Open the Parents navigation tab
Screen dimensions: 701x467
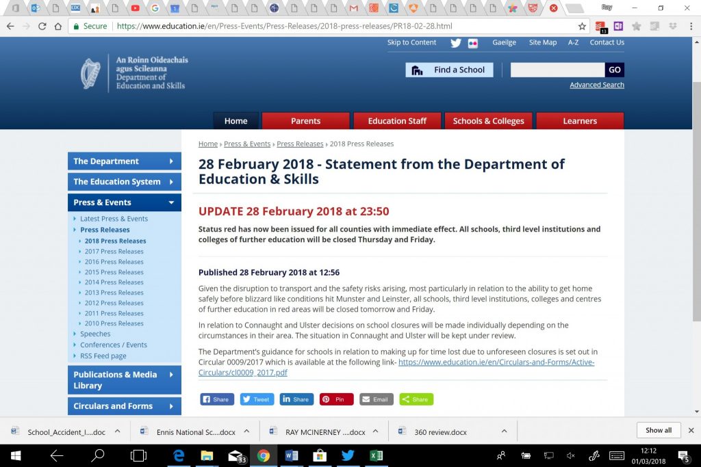[x=306, y=121]
